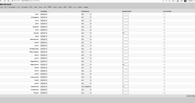Open VLAN Mode dropdown for Pfsense
The image size is (195, 103).
tap(44, 93)
